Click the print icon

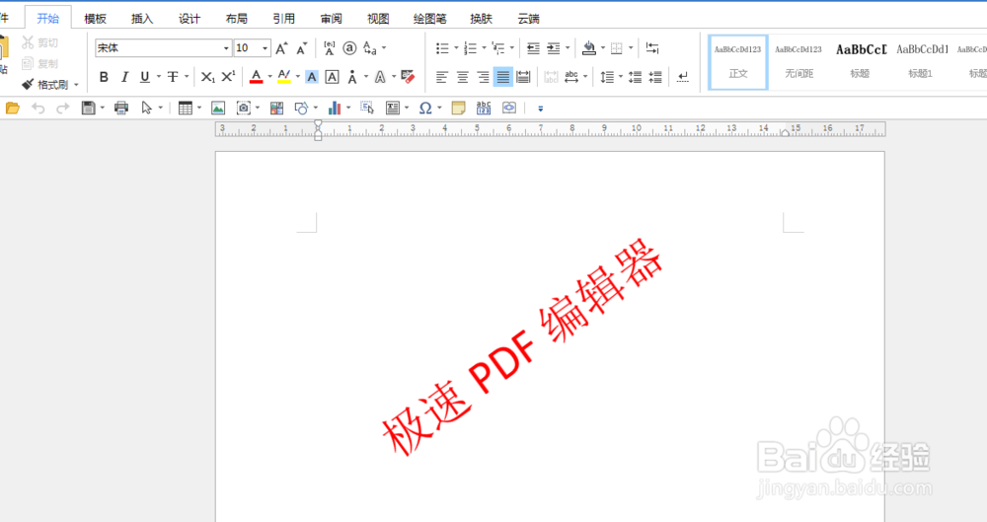[x=121, y=109]
